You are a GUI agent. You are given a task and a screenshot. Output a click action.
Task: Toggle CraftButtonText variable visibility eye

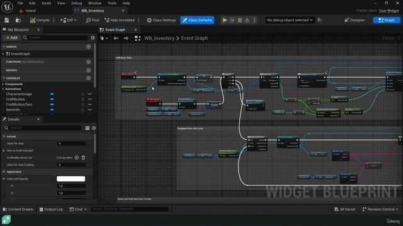coord(89,104)
